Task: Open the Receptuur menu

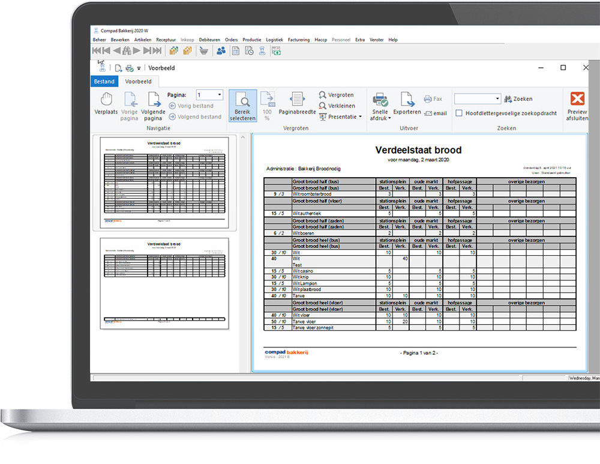Action: pos(166,40)
